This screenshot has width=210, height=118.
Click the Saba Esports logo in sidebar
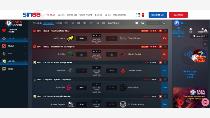pyautogui.click(x=14, y=23)
